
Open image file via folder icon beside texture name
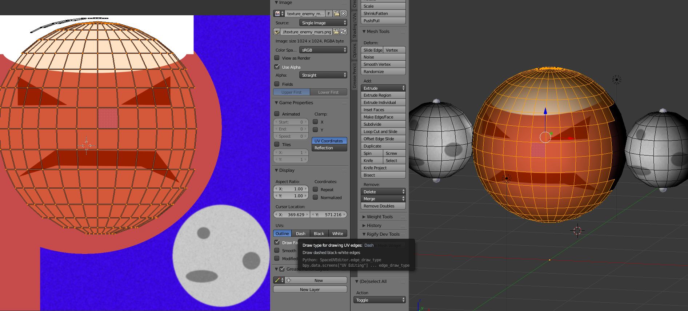[336, 13]
